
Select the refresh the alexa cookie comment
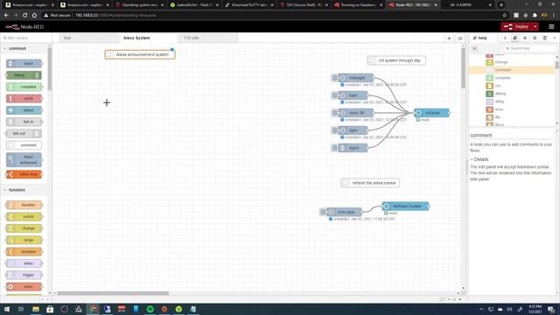370,183
